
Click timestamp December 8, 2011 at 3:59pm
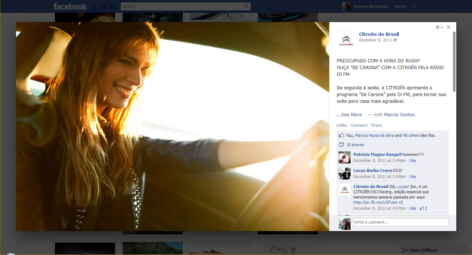tap(379, 176)
